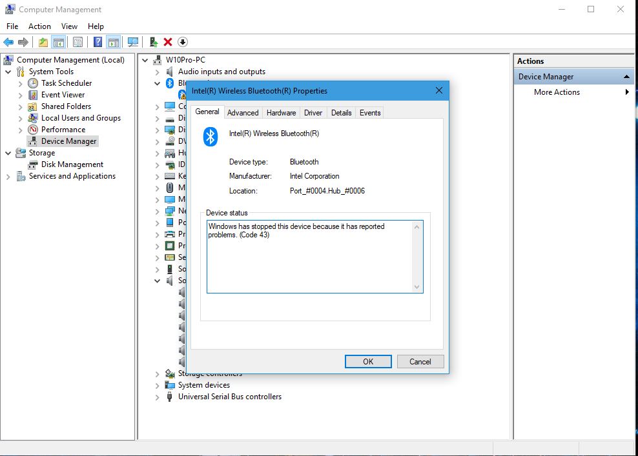Click the blue question mark Help icon
The width and height of the screenshot is (638, 456).
point(98,42)
